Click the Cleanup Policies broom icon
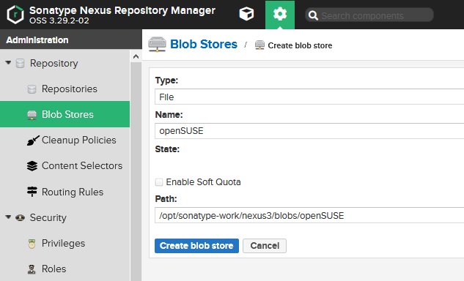Screen dimensions: 464x281 (x=33, y=140)
